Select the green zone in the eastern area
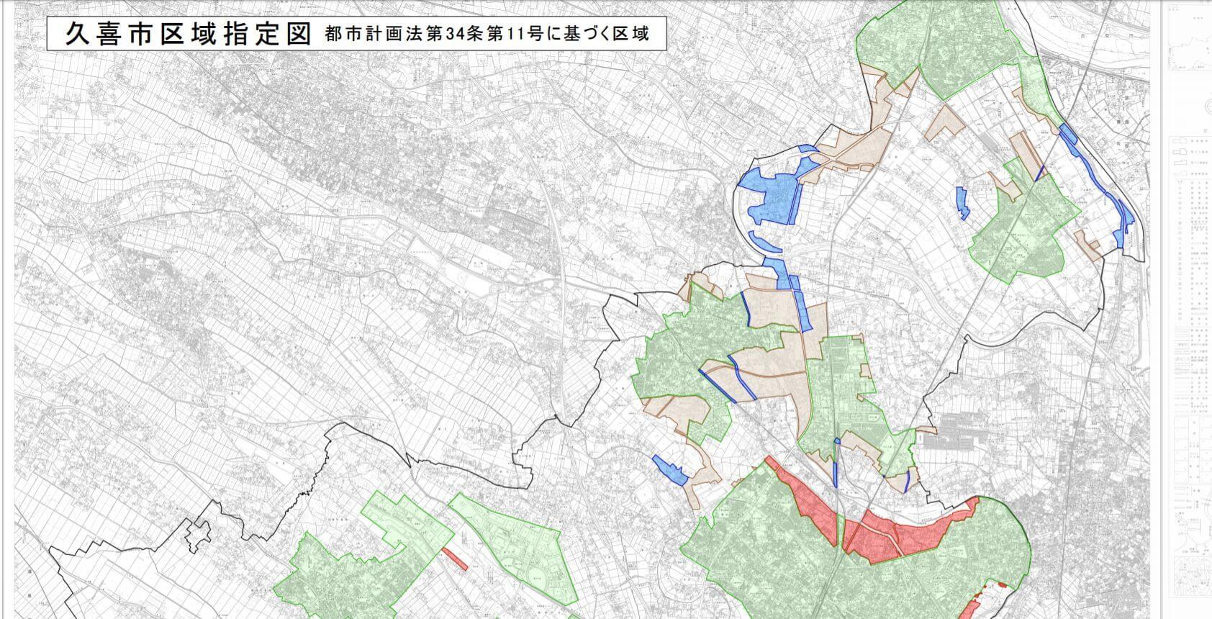 click(1022, 230)
